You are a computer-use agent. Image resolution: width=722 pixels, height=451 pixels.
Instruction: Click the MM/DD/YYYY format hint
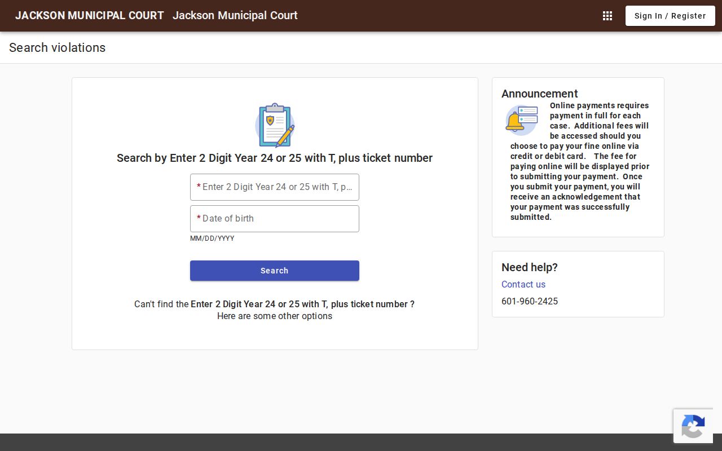[212, 238]
